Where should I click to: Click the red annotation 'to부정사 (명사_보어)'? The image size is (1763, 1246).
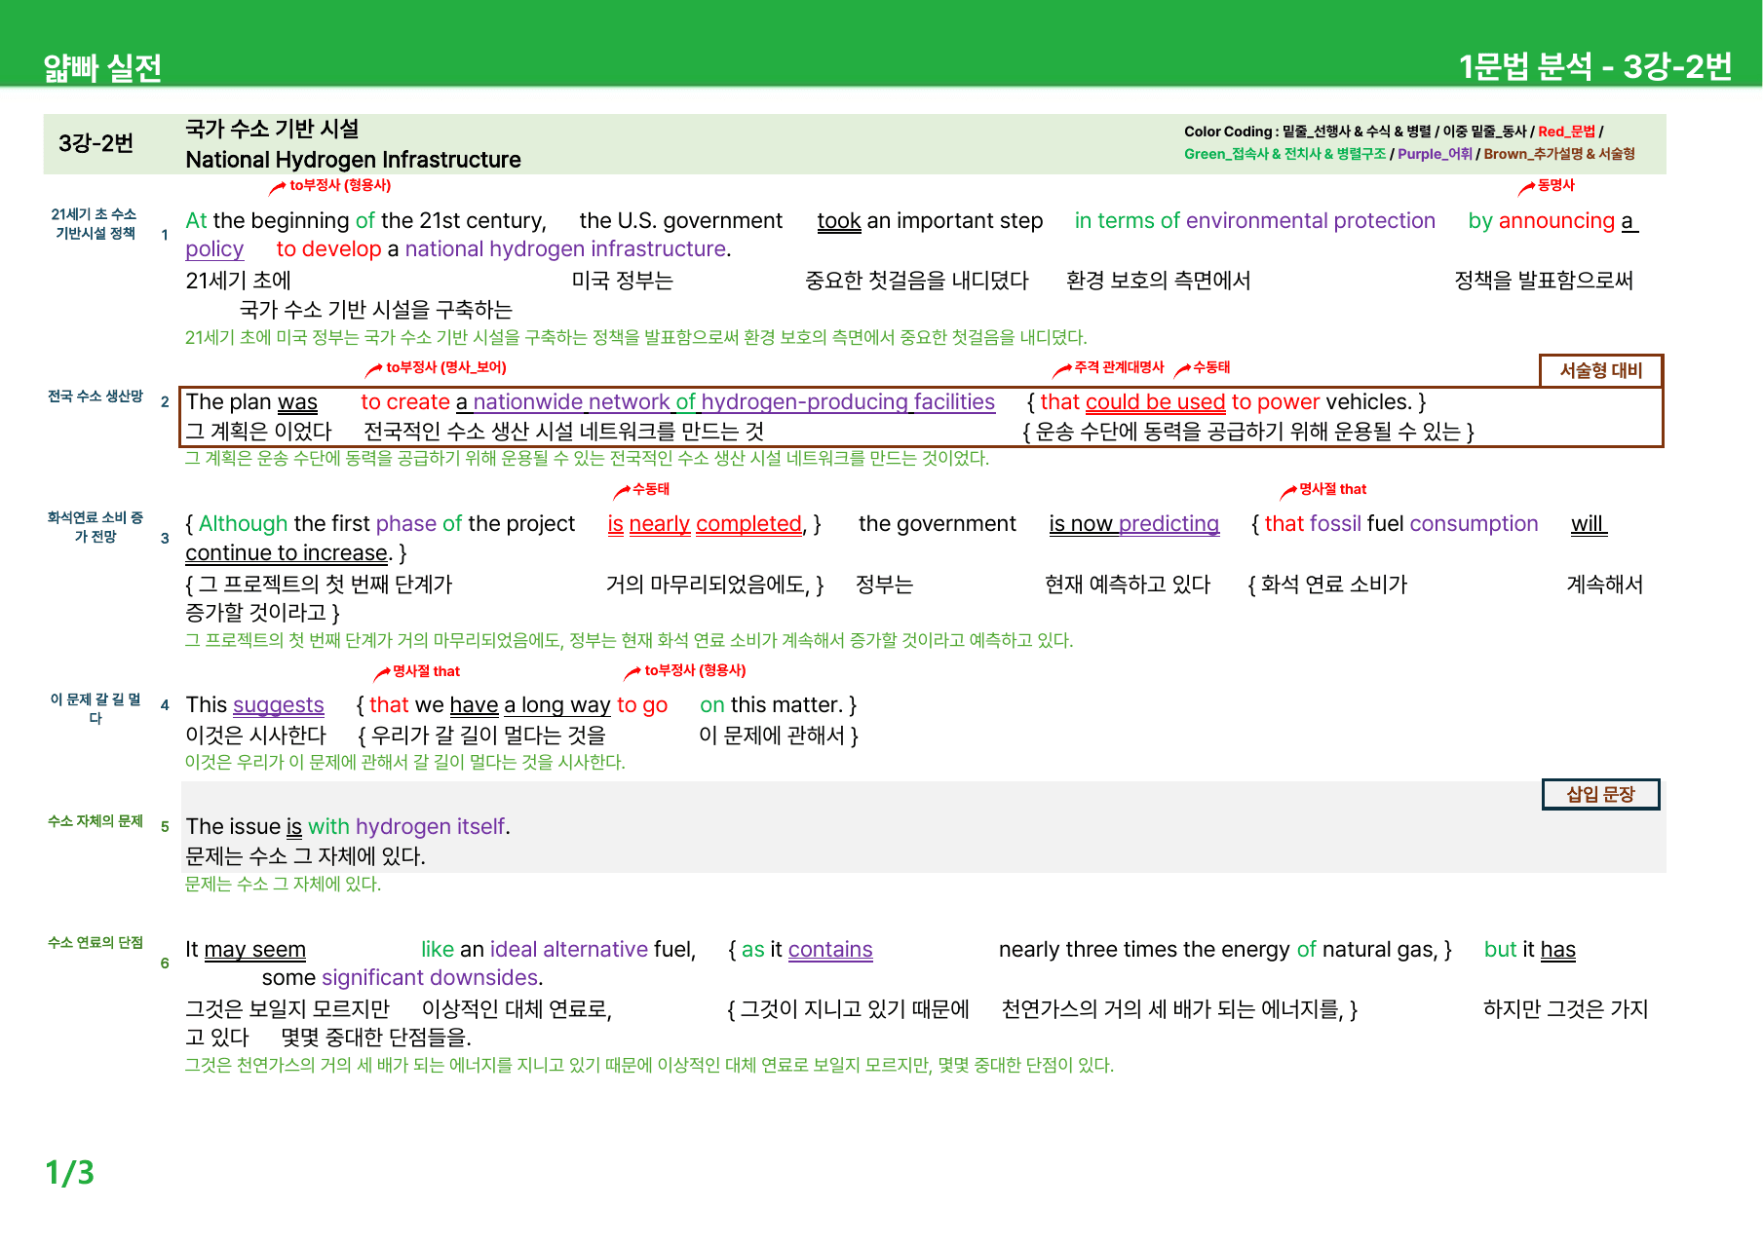[445, 367]
